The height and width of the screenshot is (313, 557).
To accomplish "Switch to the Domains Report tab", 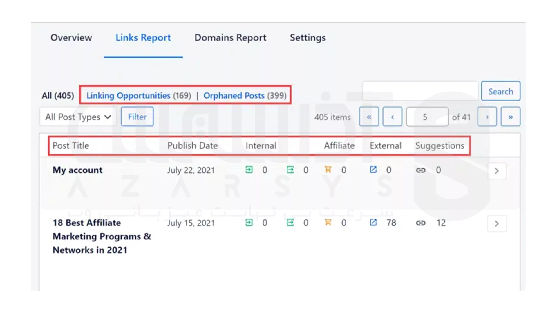I will point(230,38).
